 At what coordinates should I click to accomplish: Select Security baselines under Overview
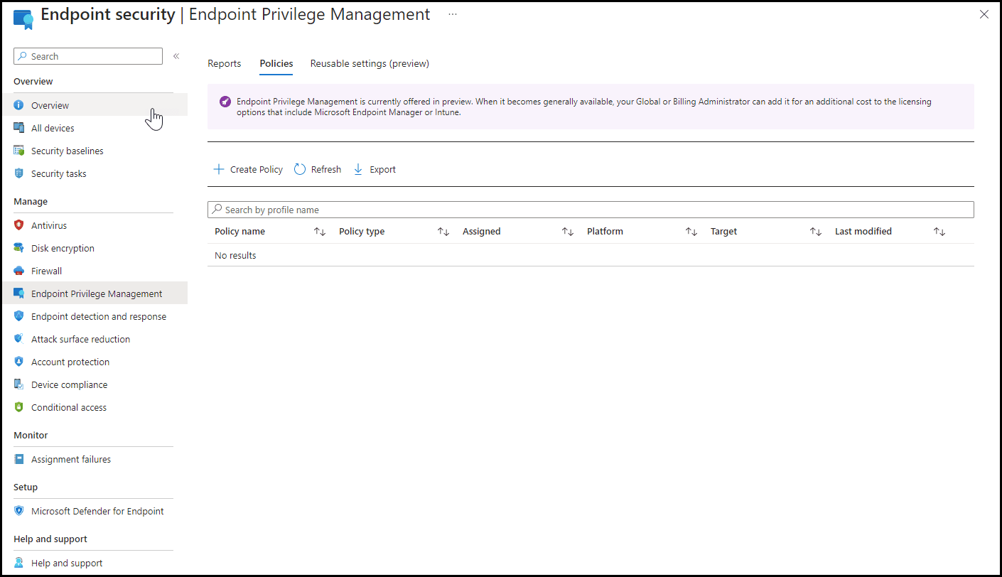tap(68, 151)
